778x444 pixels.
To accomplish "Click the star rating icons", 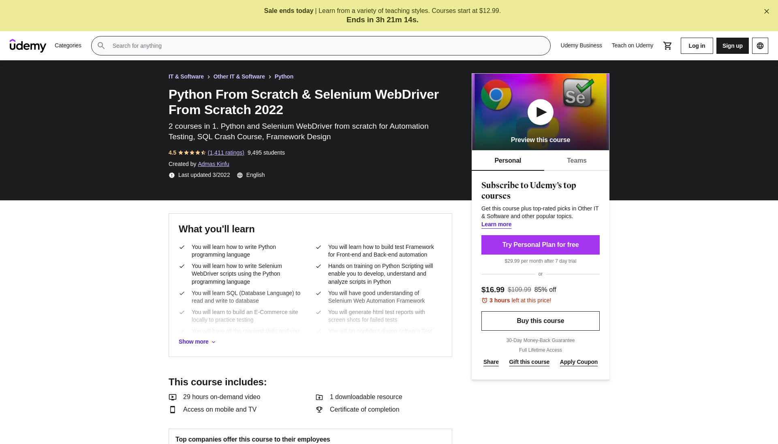I will click(192, 153).
